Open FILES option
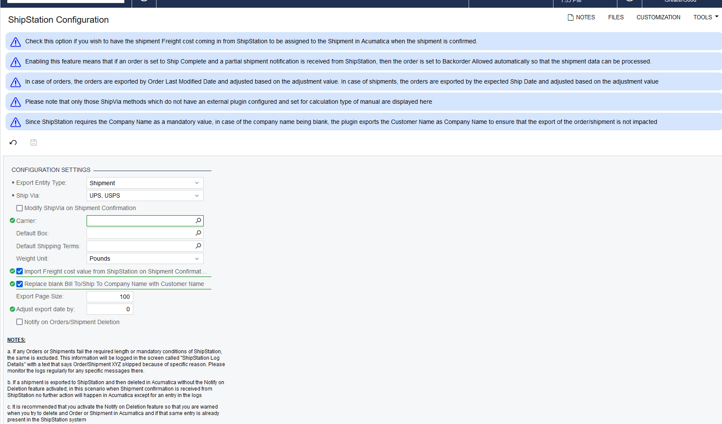The width and height of the screenshot is (722, 424). tap(616, 17)
